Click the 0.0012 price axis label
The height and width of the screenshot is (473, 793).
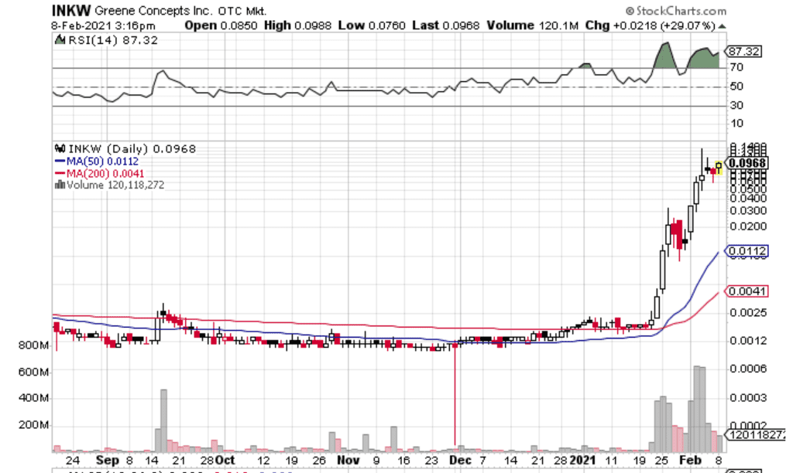coord(748,342)
